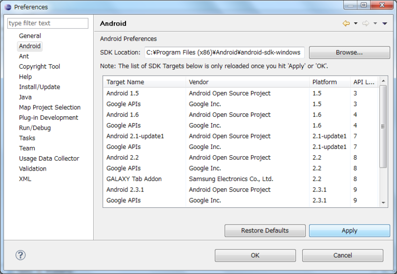Image resolution: width=397 pixels, height=274 pixels.
Task: Select the GALAXY Tab Addon row
Action: (x=241, y=179)
